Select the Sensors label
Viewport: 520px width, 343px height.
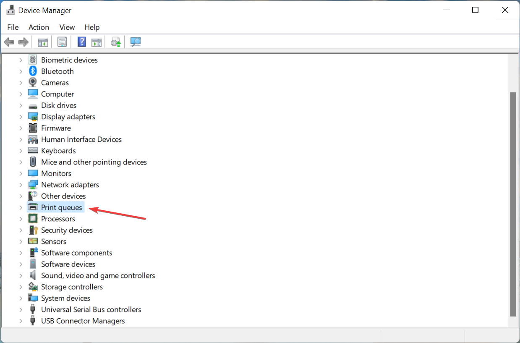pyautogui.click(x=54, y=241)
